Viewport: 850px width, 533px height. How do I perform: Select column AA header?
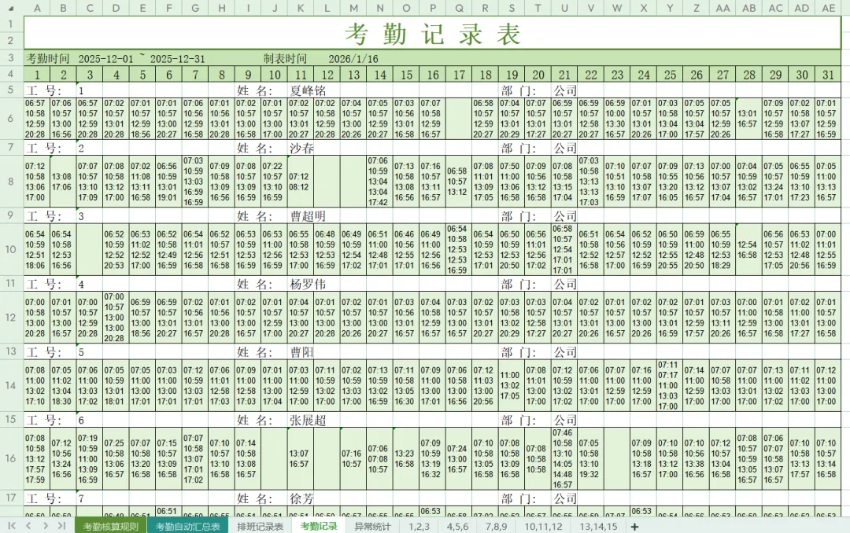[722, 8]
